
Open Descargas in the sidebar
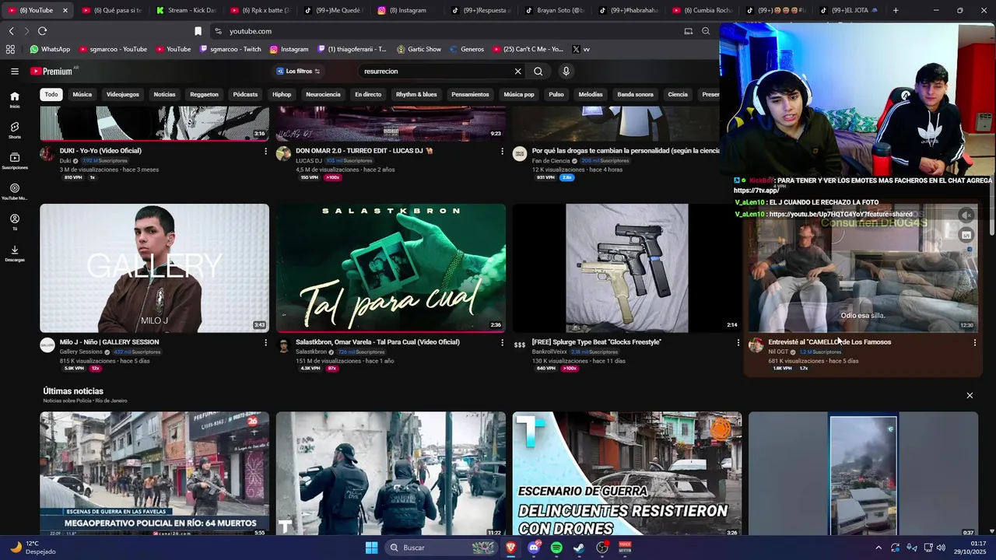(14, 254)
